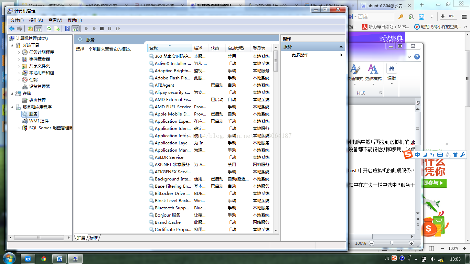This screenshot has height=264, width=470.
Task: Toggle the Show/Hide Action Pane button
Action: pos(76,29)
